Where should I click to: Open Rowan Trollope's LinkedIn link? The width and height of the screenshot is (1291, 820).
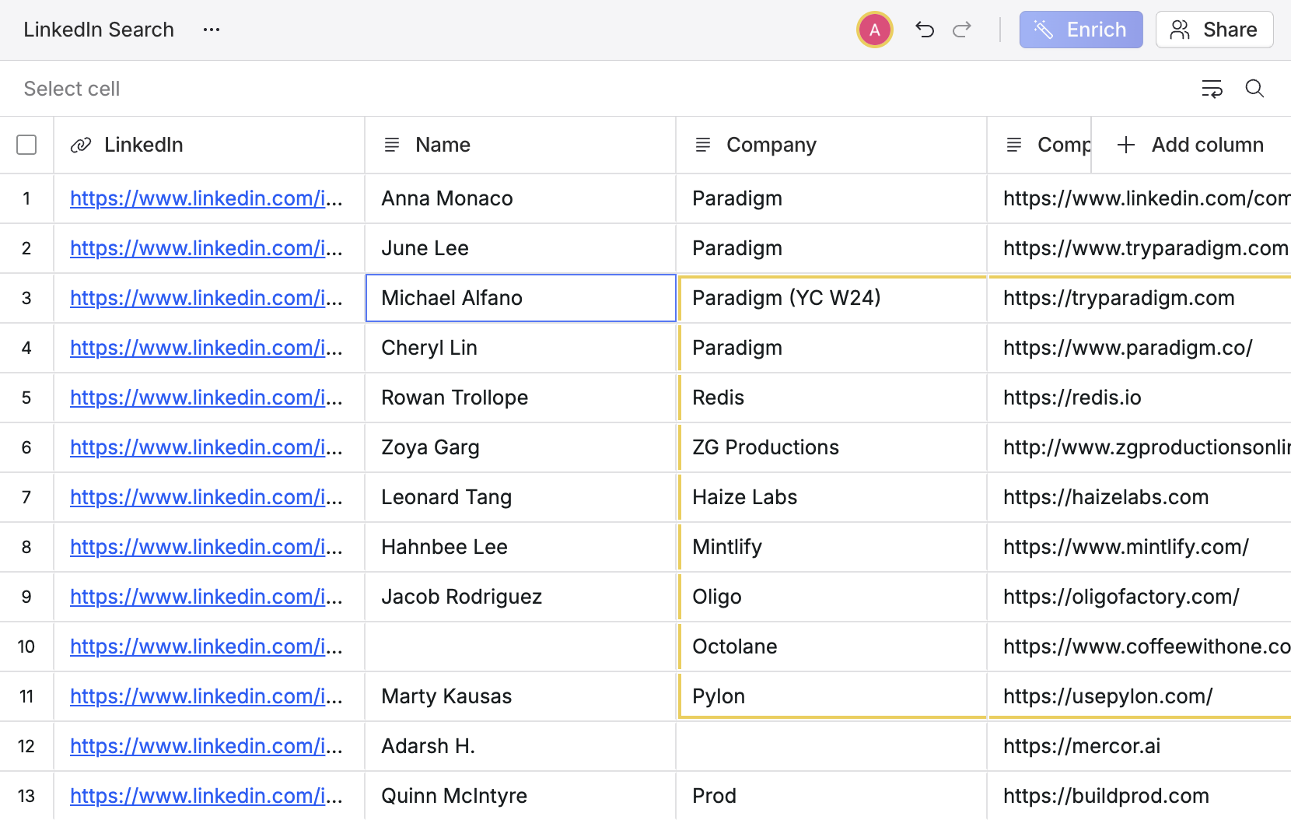(206, 398)
